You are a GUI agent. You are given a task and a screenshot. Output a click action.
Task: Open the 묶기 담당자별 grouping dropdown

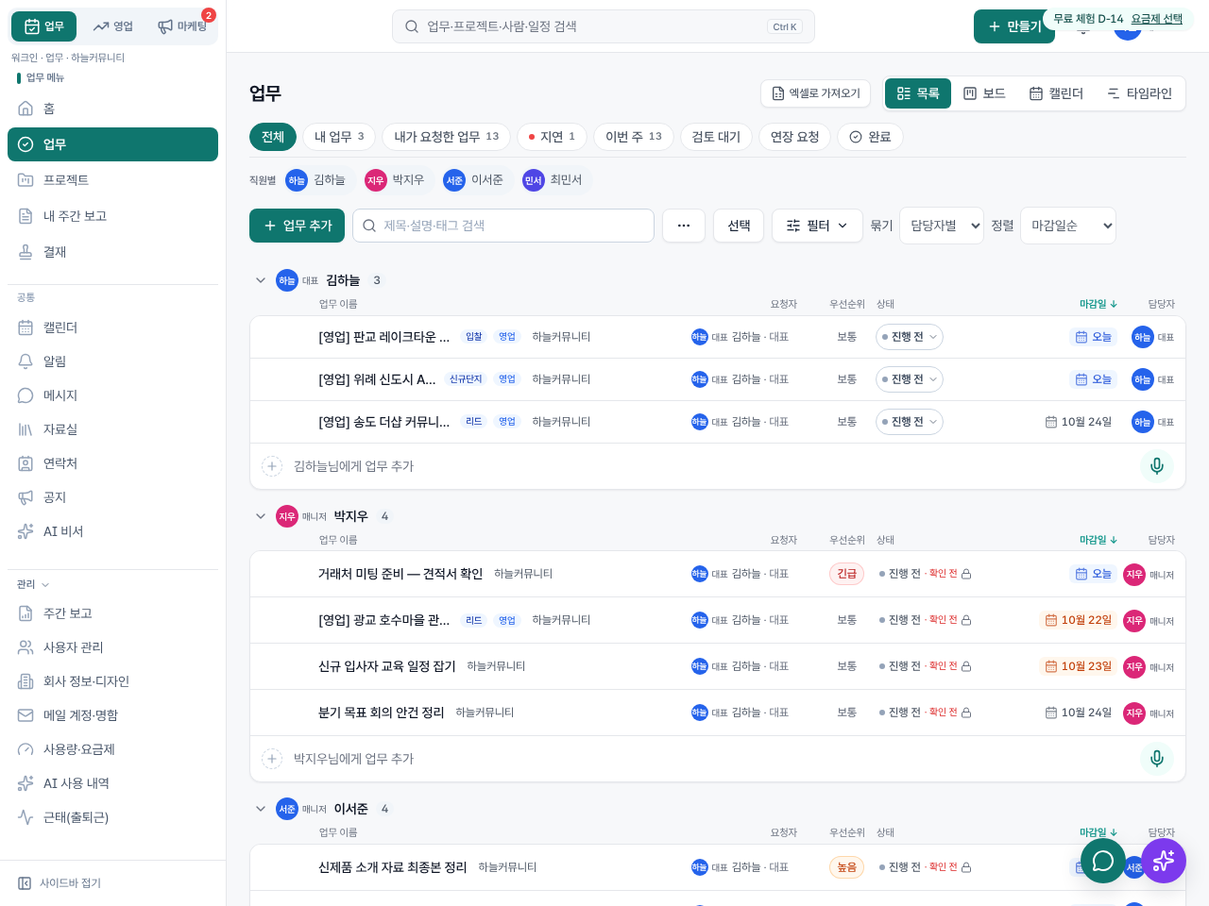(x=942, y=226)
